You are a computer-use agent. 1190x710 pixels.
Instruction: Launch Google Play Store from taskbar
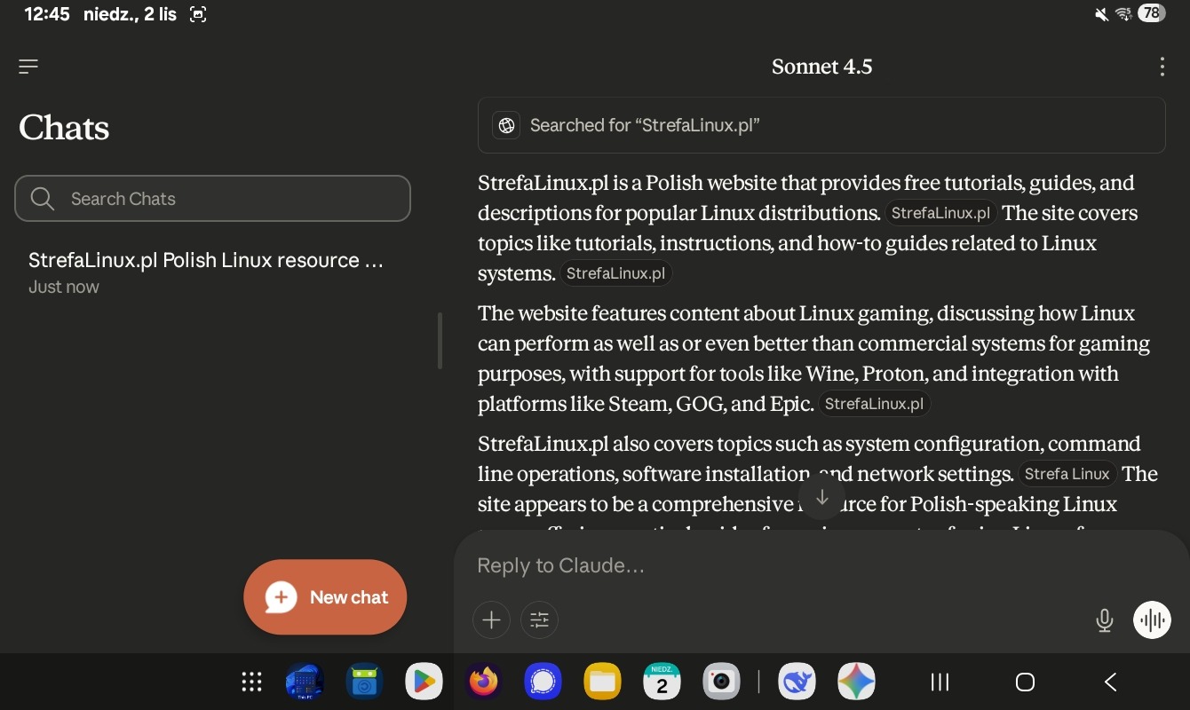pyautogui.click(x=424, y=682)
